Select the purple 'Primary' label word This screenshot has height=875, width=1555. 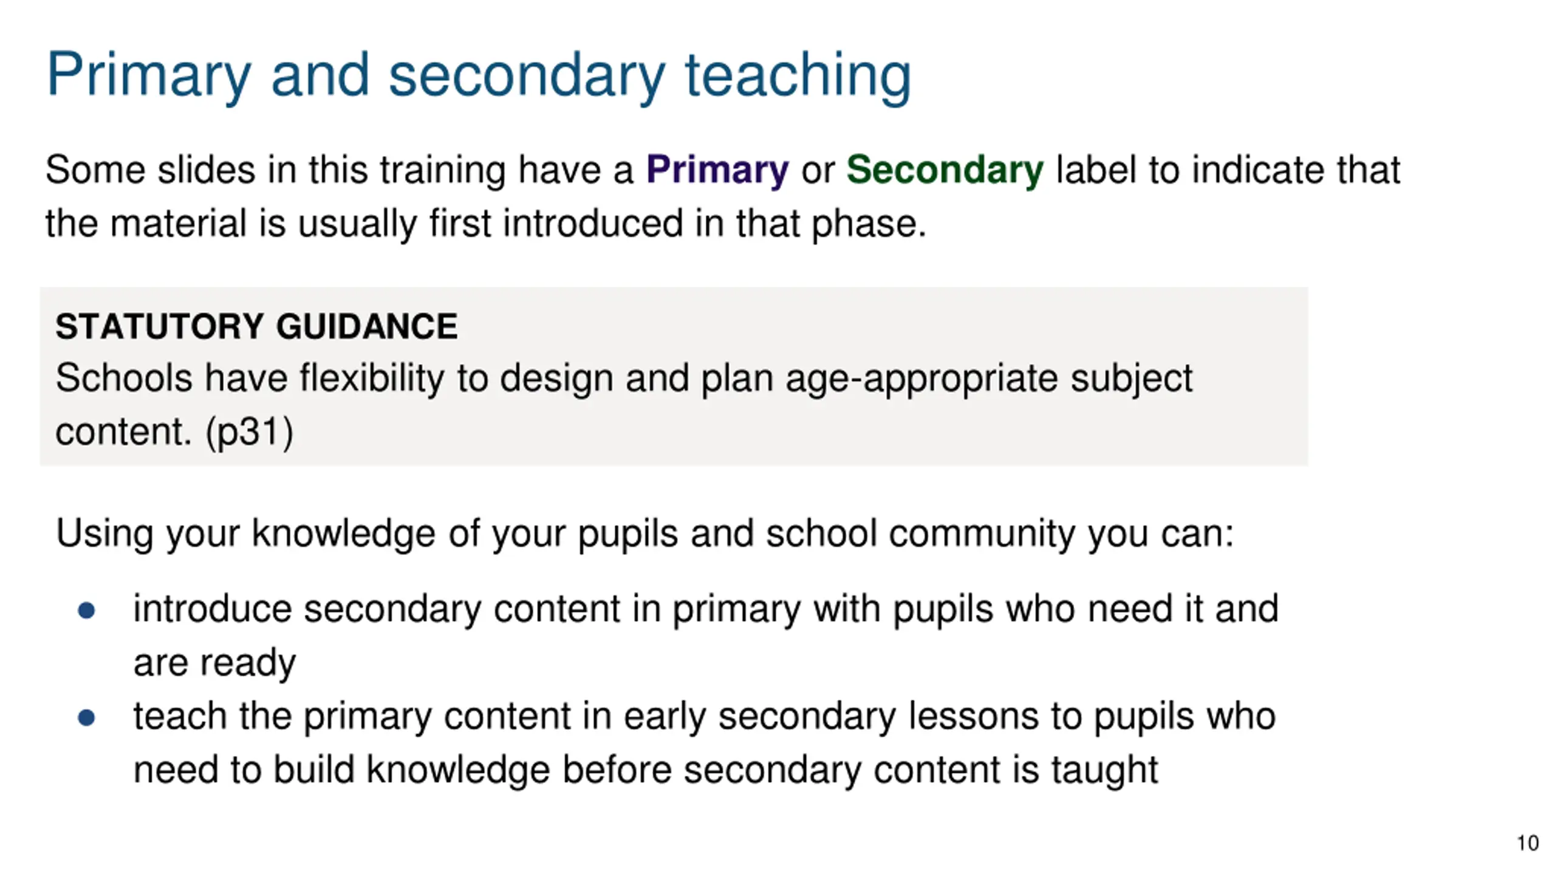(x=717, y=170)
